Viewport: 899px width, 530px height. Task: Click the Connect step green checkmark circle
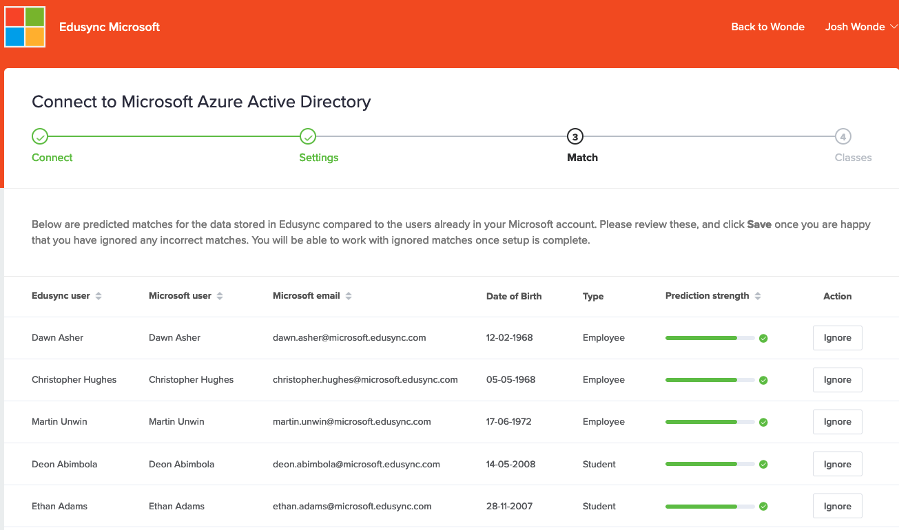(40, 136)
